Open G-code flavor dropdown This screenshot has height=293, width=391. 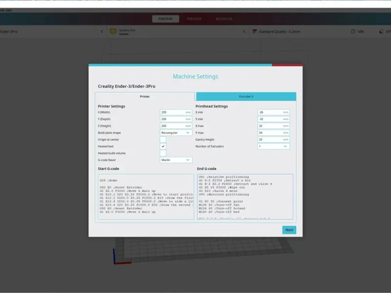[176, 160]
